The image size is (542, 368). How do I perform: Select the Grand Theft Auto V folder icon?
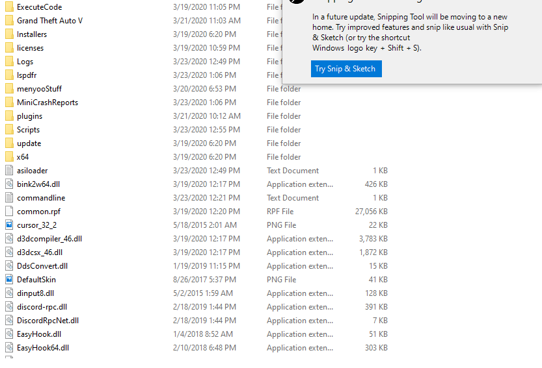[8, 21]
